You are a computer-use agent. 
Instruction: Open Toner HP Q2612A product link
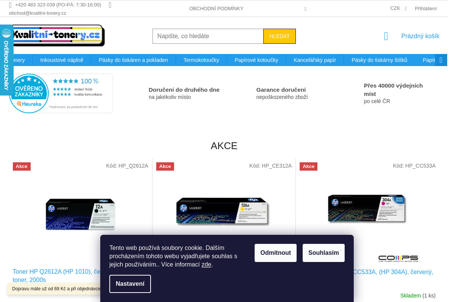57,276
